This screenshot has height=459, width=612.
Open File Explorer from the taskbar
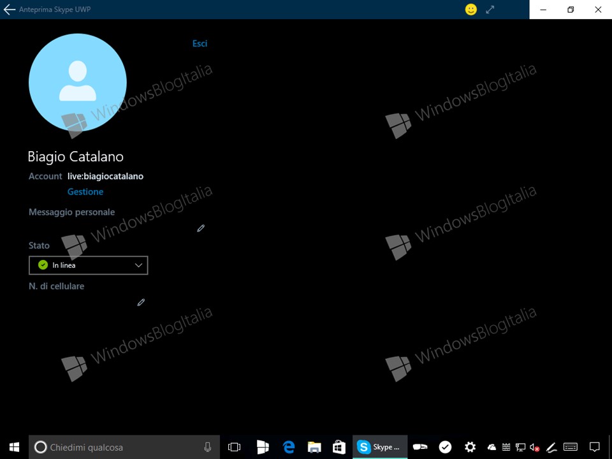pyautogui.click(x=314, y=448)
